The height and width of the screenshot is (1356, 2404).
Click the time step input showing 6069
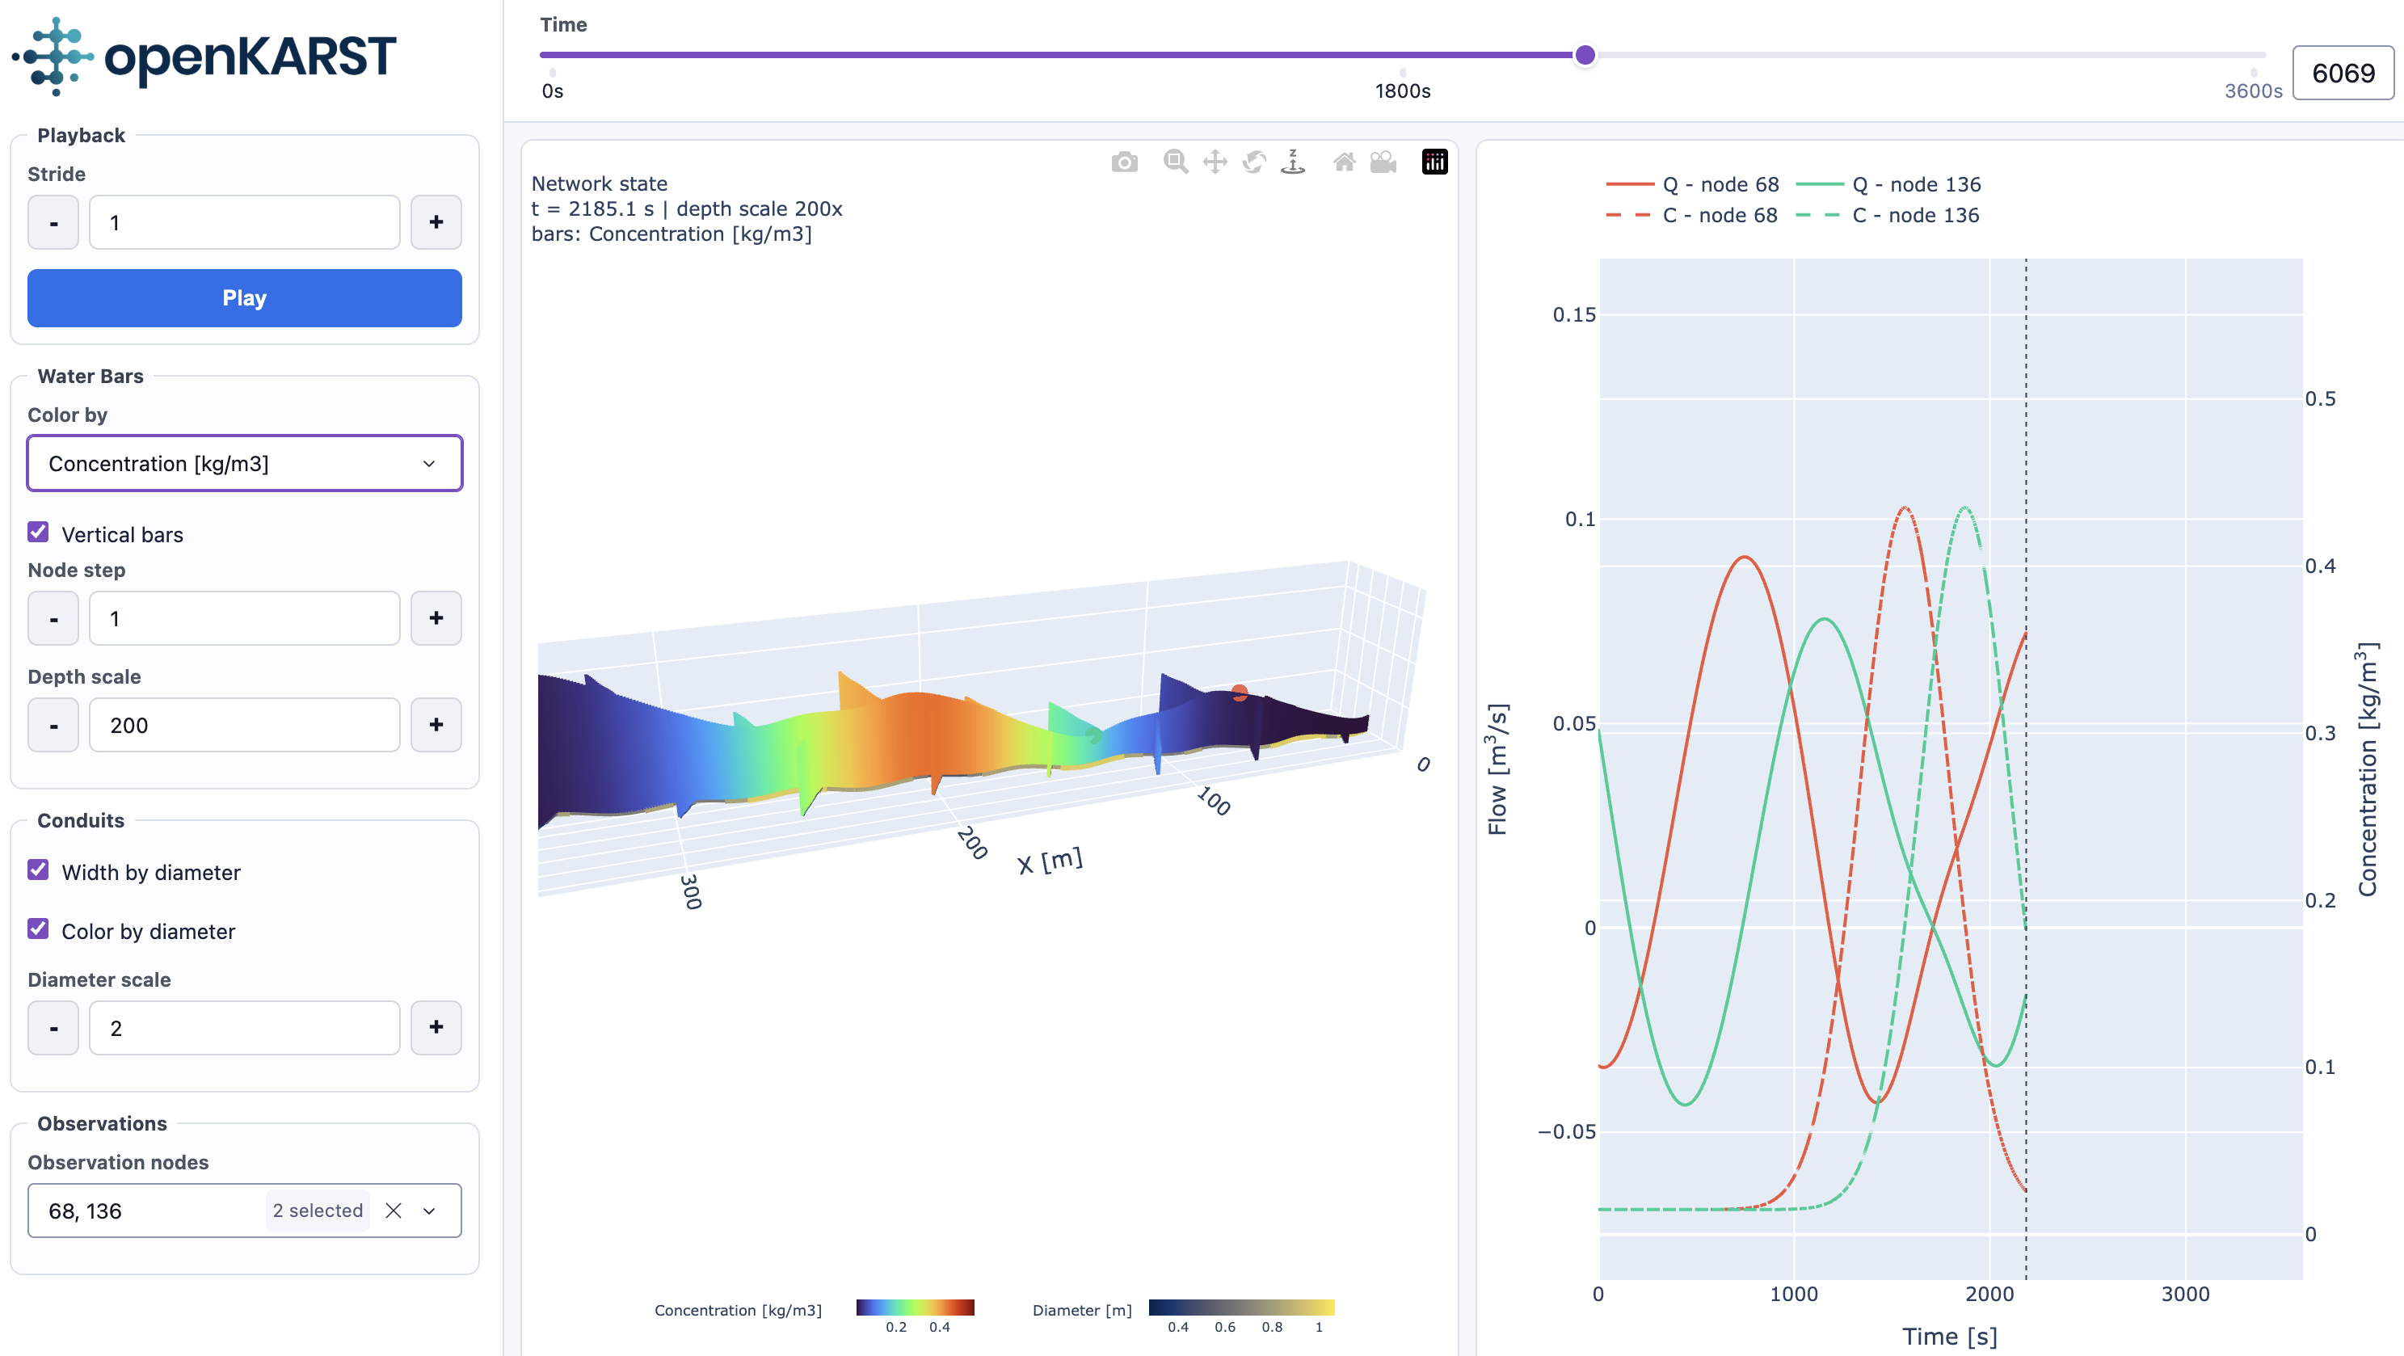click(x=2343, y=73)
